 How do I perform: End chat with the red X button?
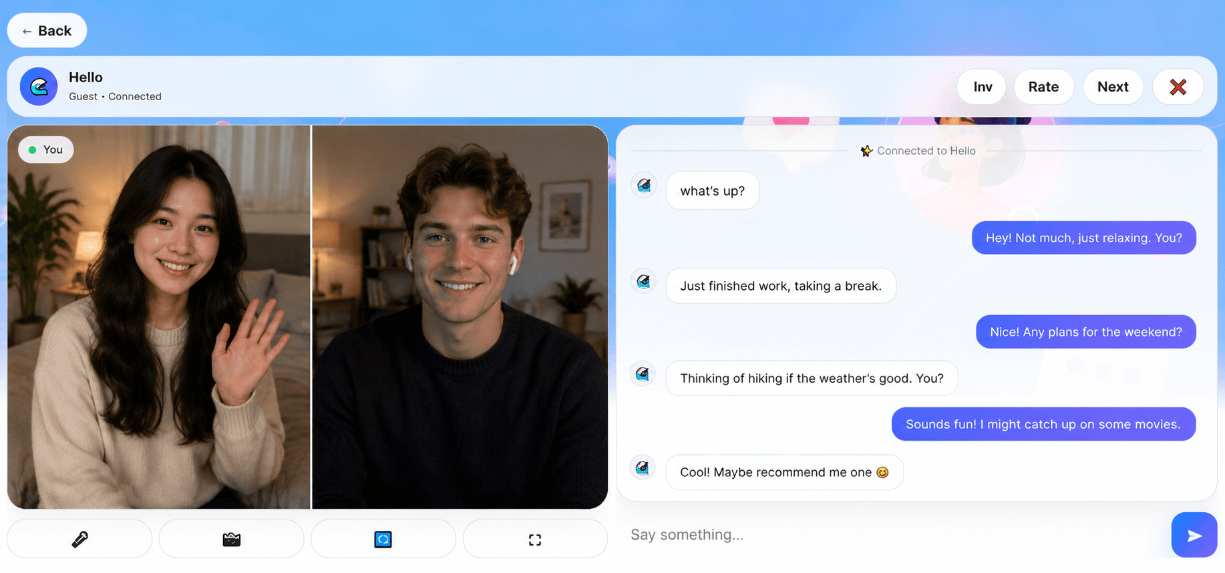(1178, 87)
